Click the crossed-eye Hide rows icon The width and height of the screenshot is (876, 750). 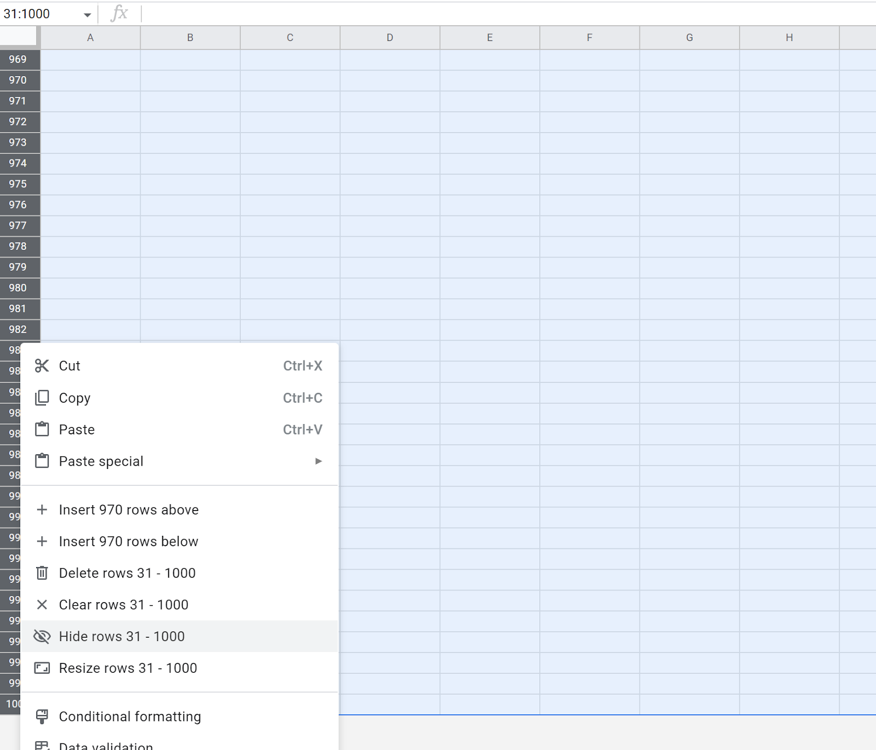(x=42, y=637)
